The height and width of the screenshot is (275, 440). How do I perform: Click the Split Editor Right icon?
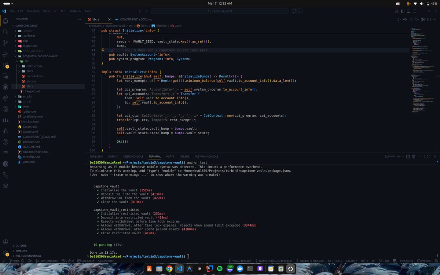[429, 19]
